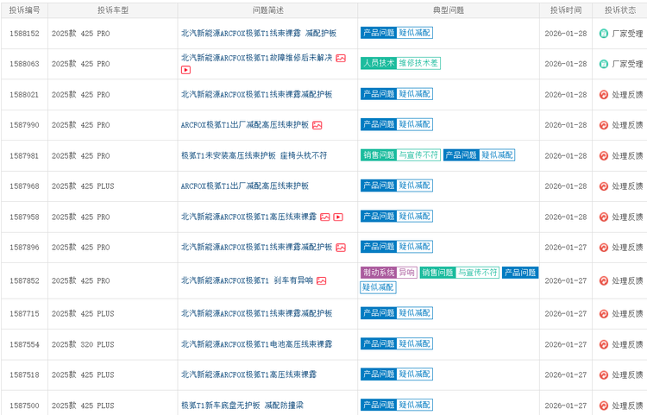Viewport: 647px width, 415px height.
Task: Open image attachment icon for complaint 1587958
Action: click(325, 217)
